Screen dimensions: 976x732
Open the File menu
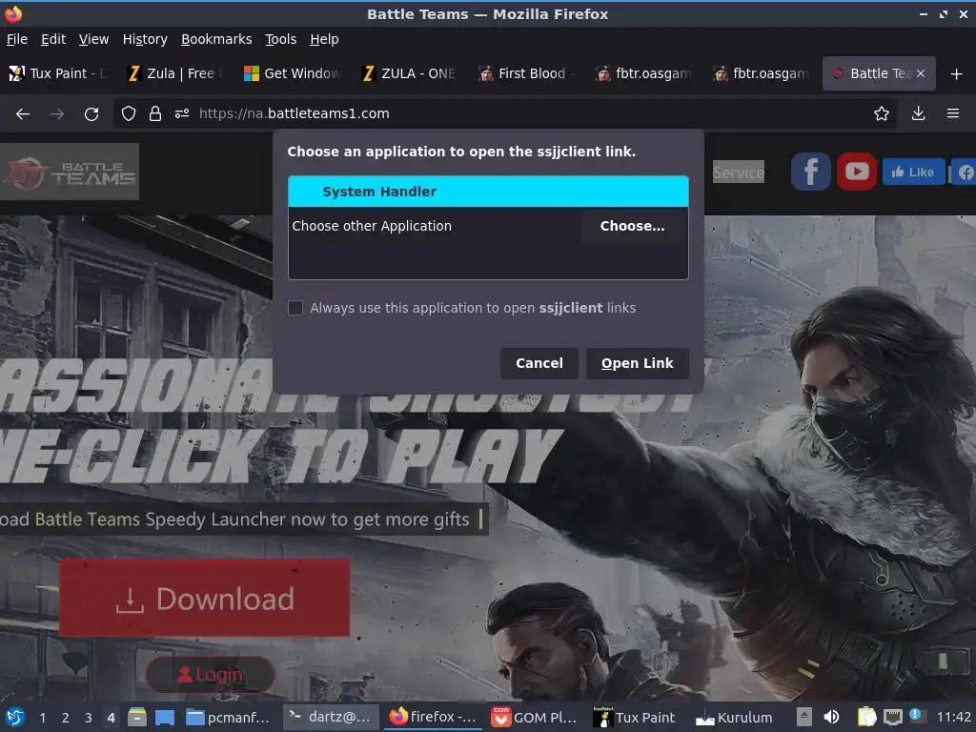17,39
